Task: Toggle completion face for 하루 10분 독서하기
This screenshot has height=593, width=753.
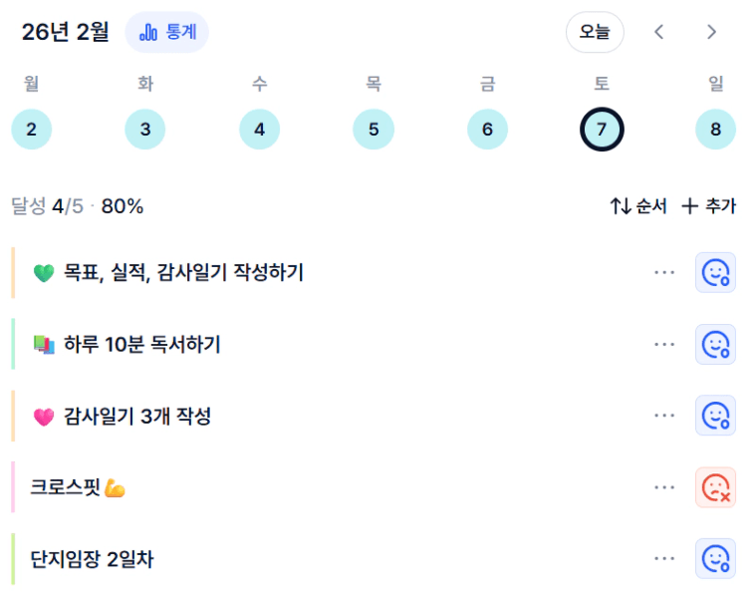Action: click(x=715, y=345)
